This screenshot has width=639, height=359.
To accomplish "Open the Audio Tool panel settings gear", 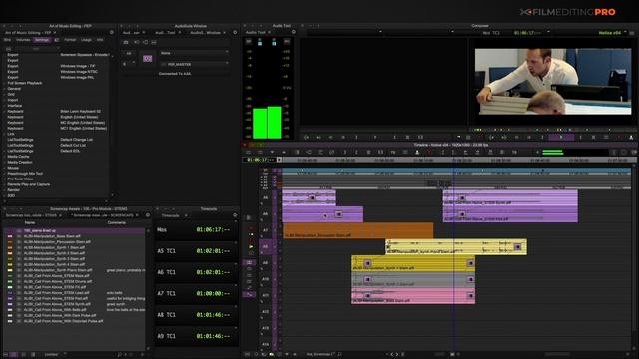I will [x=293, y=32].
